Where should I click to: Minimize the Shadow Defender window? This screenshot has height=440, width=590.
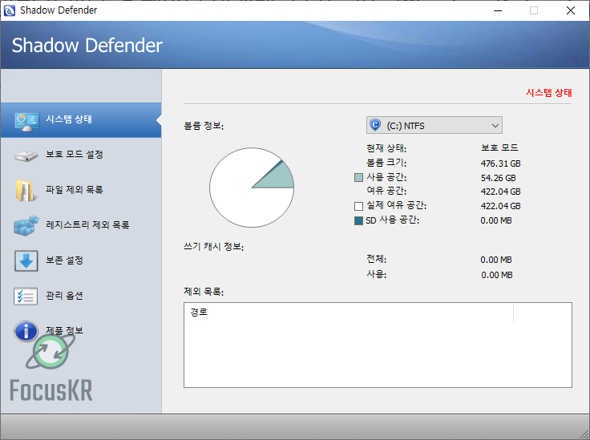click(498, 10)
